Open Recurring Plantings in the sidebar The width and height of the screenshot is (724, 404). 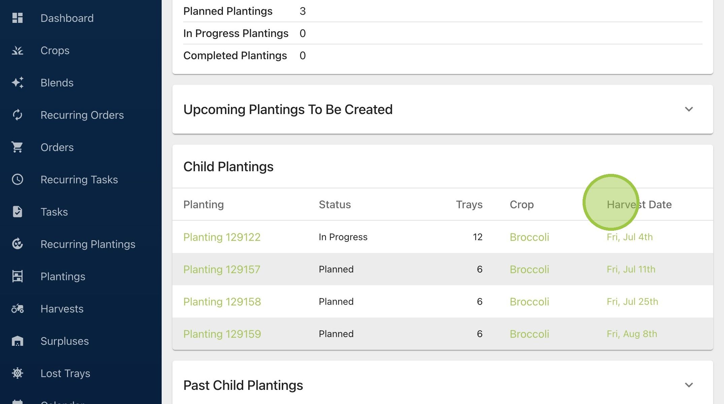[88, 244]
